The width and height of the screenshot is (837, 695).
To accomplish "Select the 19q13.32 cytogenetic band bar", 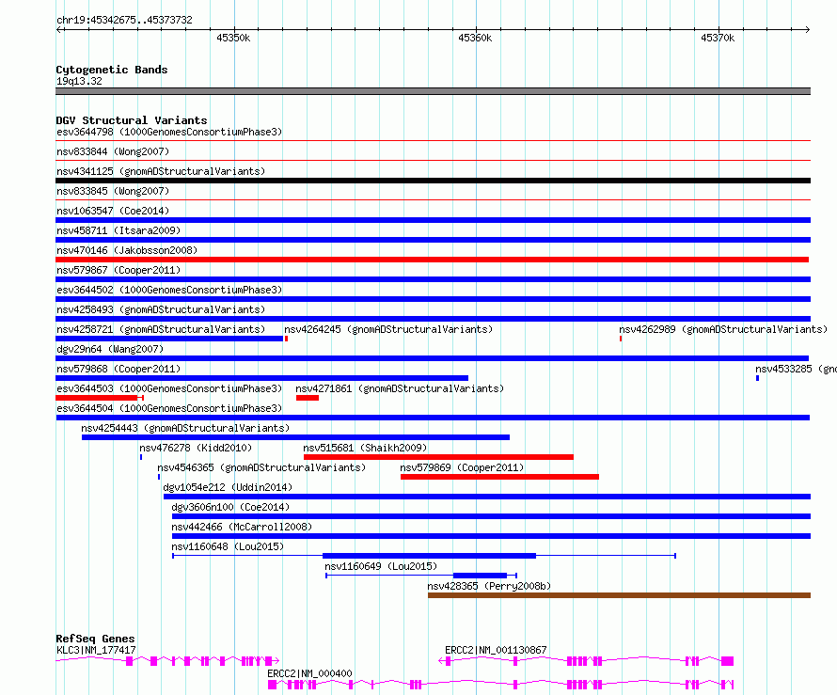I will (433, 91).
